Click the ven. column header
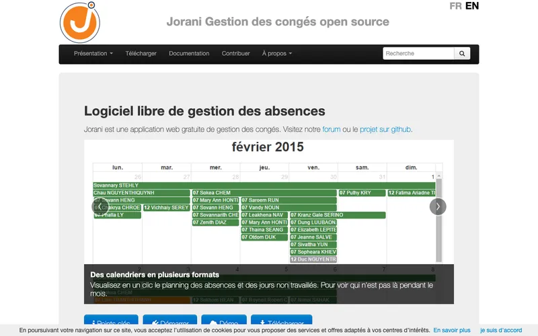 313,167
